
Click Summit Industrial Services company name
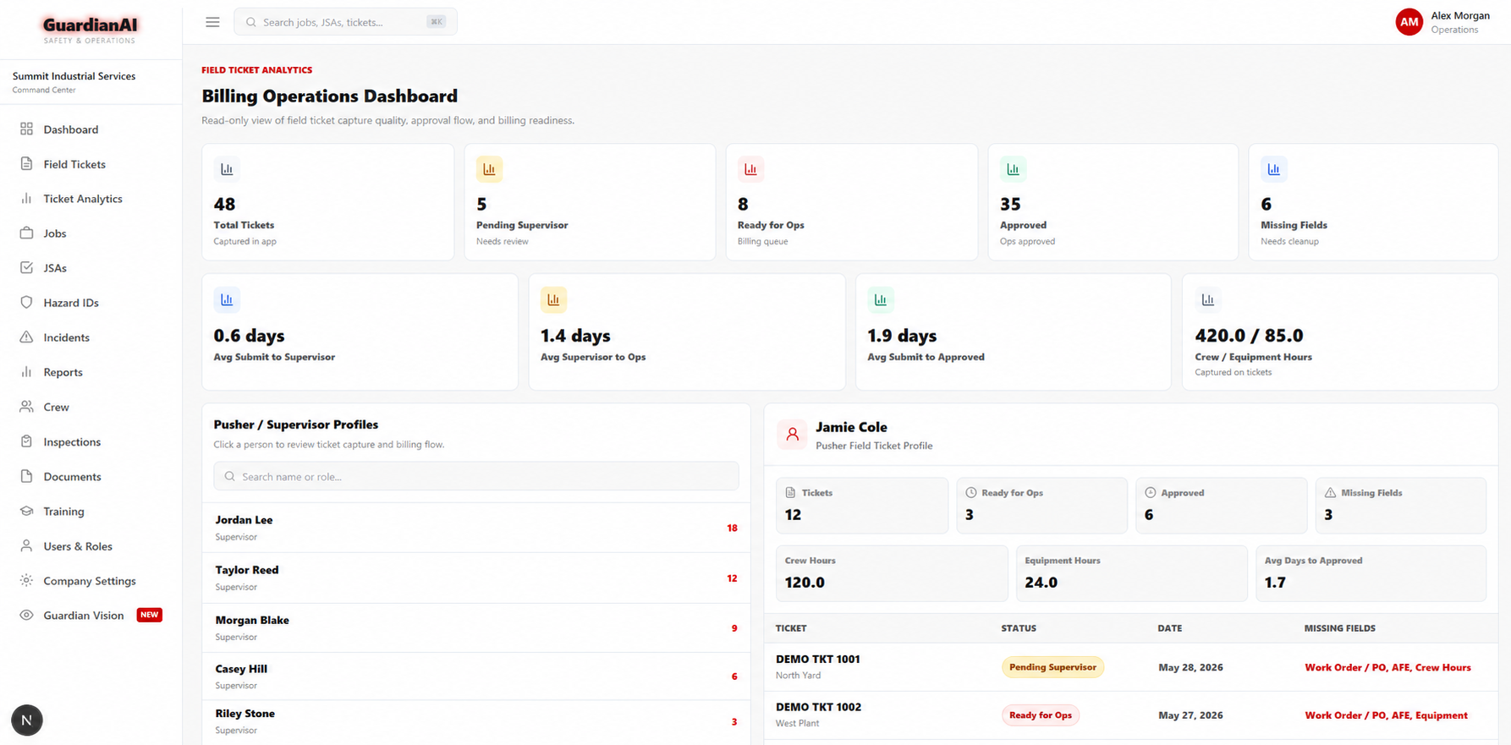click(74, 76)
